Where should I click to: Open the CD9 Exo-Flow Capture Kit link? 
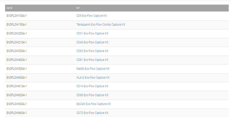[x=92, y=16]
